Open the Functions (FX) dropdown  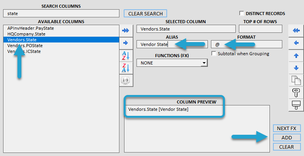204,63
